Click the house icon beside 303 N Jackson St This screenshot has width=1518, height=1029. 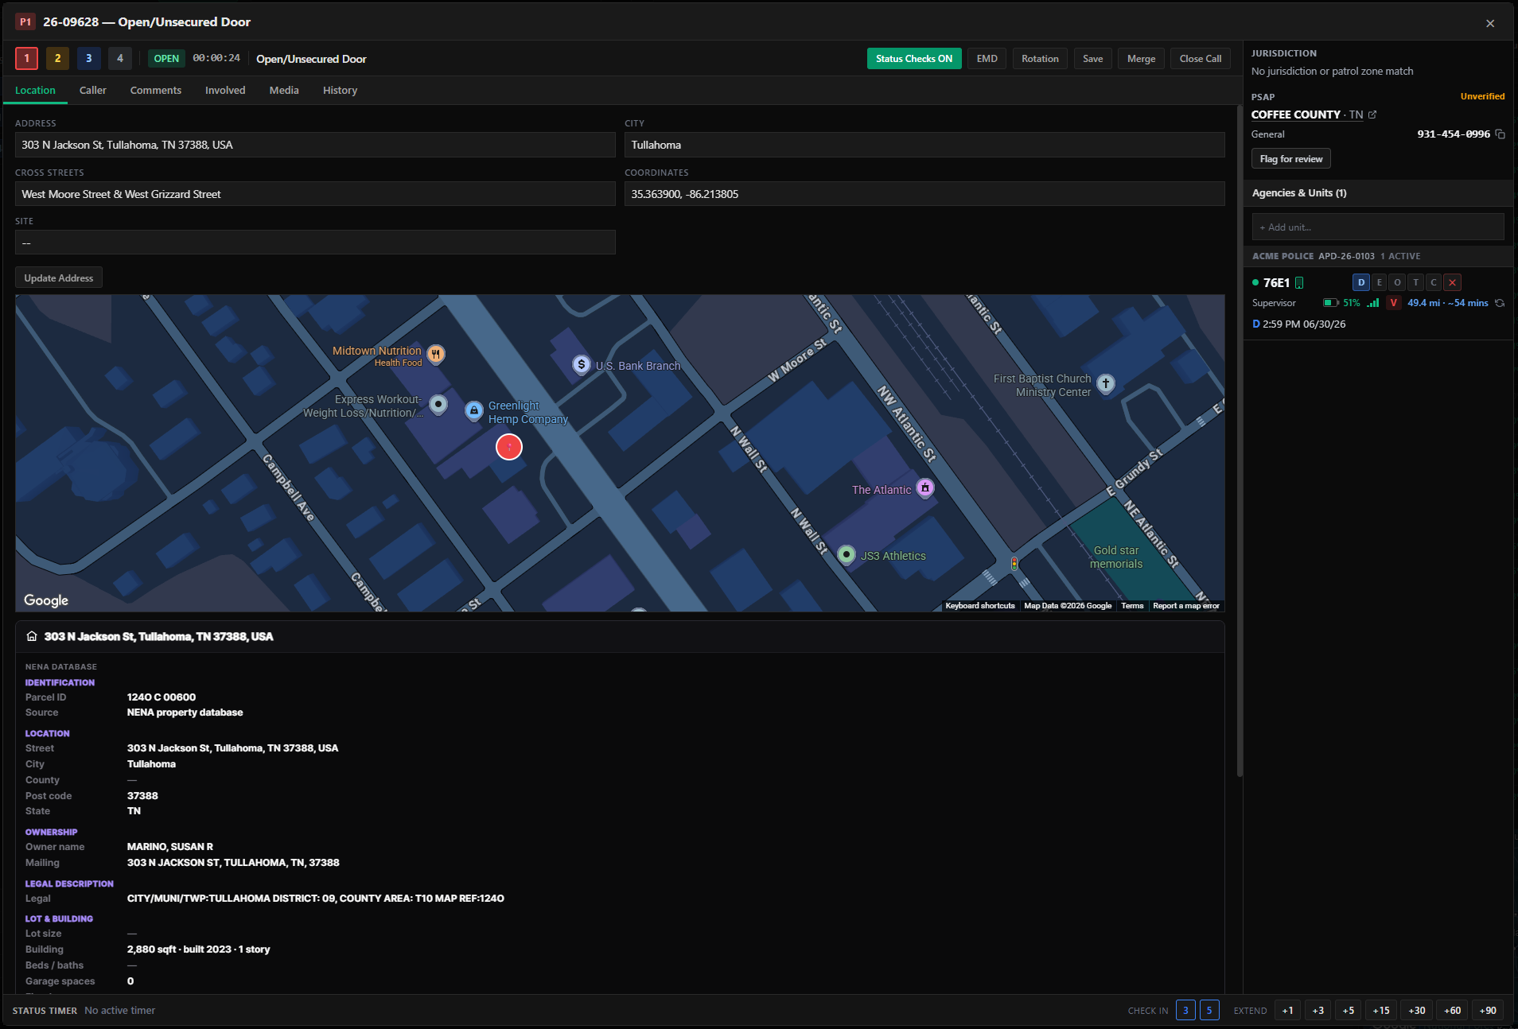click(32, 636)
